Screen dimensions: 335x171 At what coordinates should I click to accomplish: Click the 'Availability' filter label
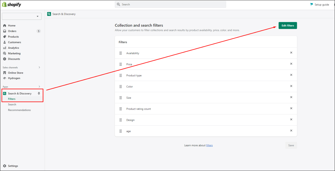click(133, 53)
